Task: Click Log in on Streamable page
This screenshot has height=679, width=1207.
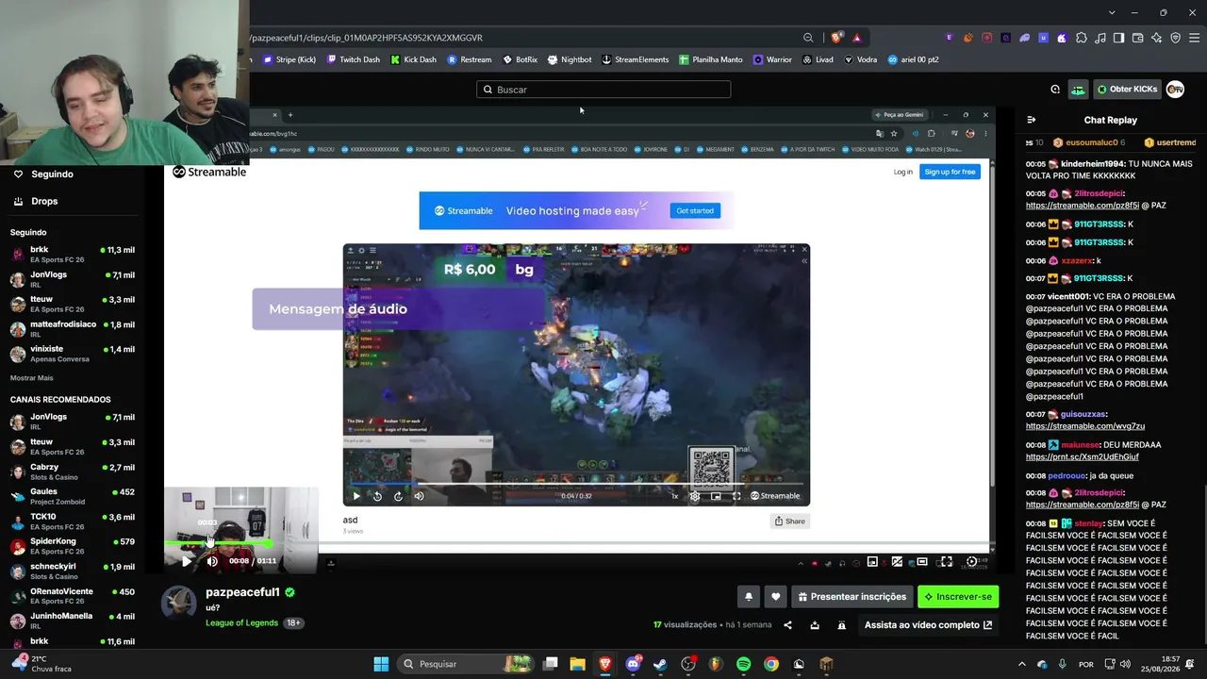Action: pyautogui.click(x=903, y=172)
